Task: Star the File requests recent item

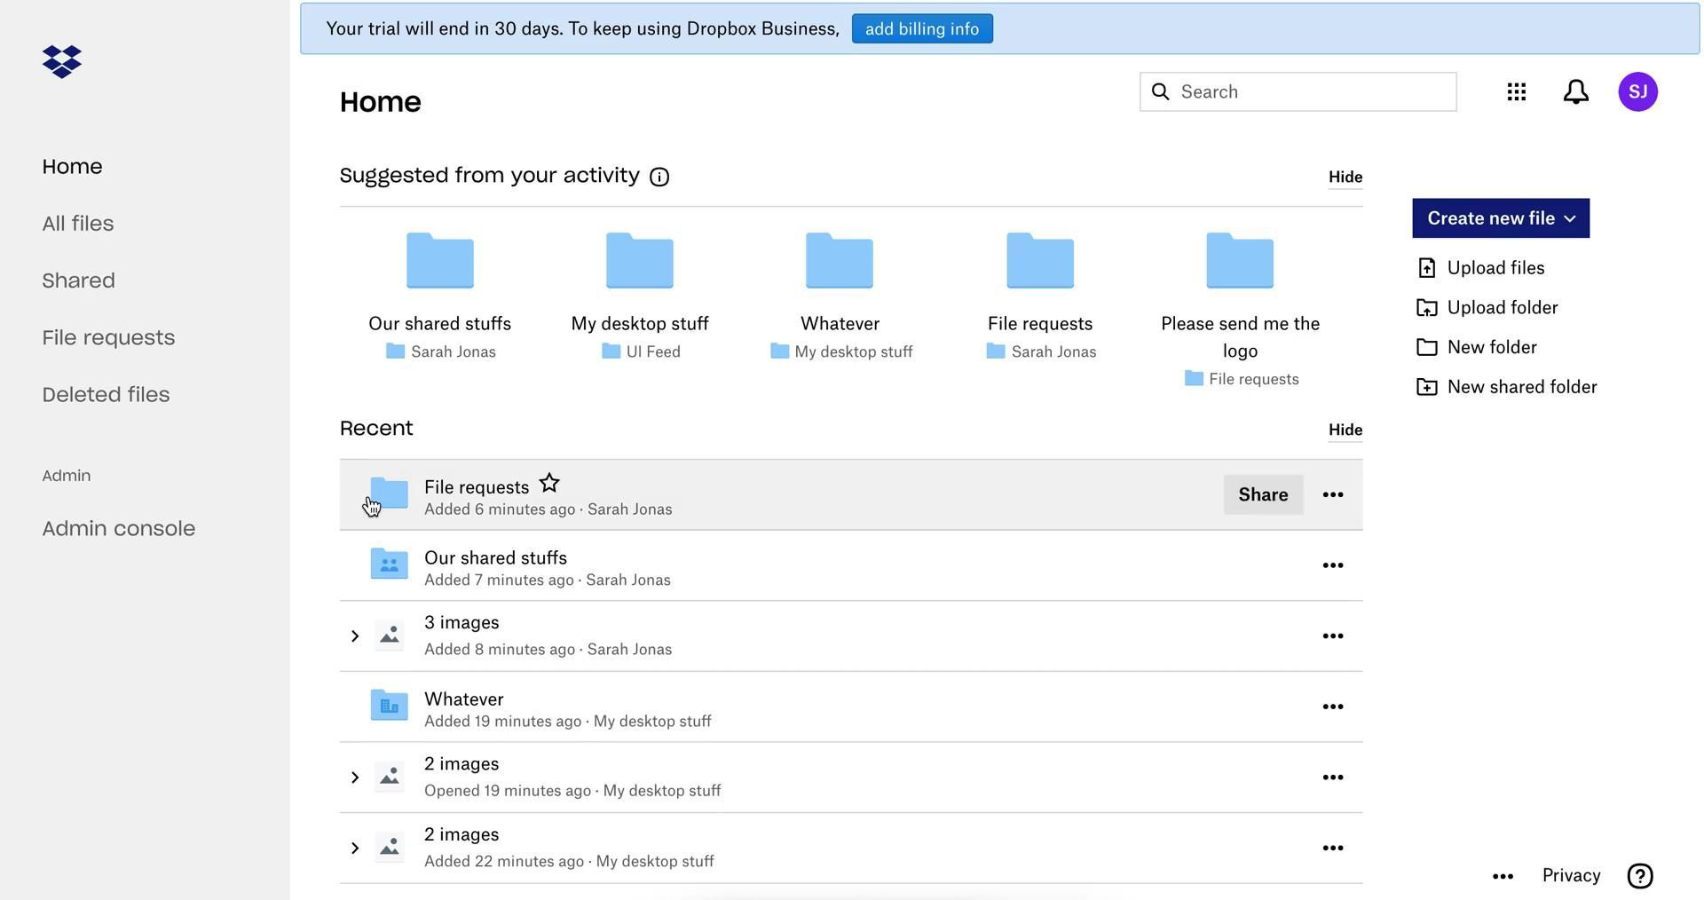Action: tap(549, 484)
